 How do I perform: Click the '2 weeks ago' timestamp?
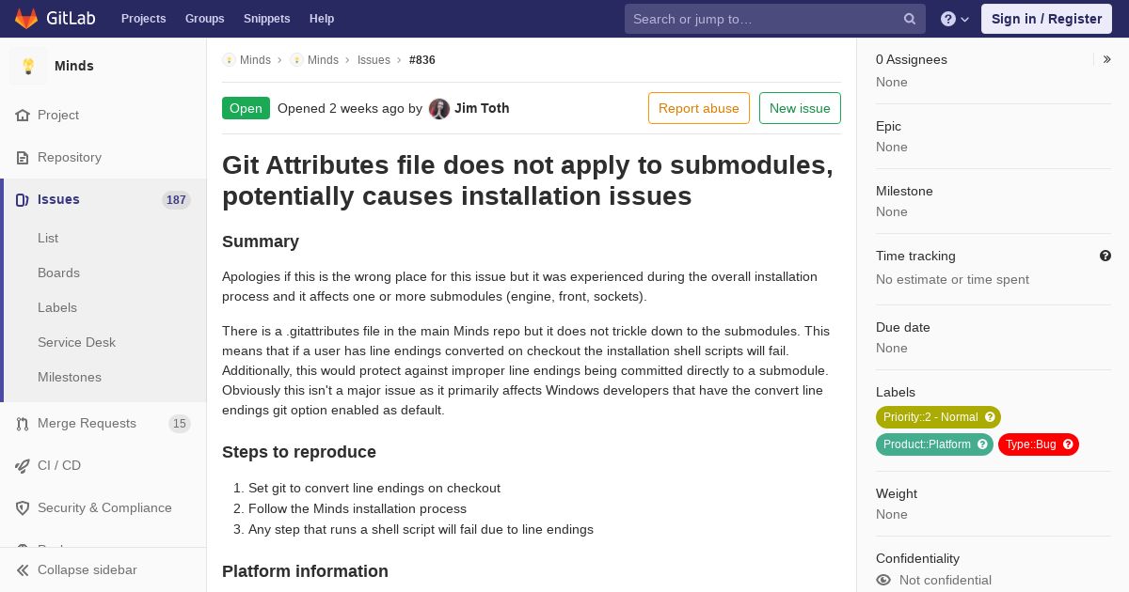[367, 108]
